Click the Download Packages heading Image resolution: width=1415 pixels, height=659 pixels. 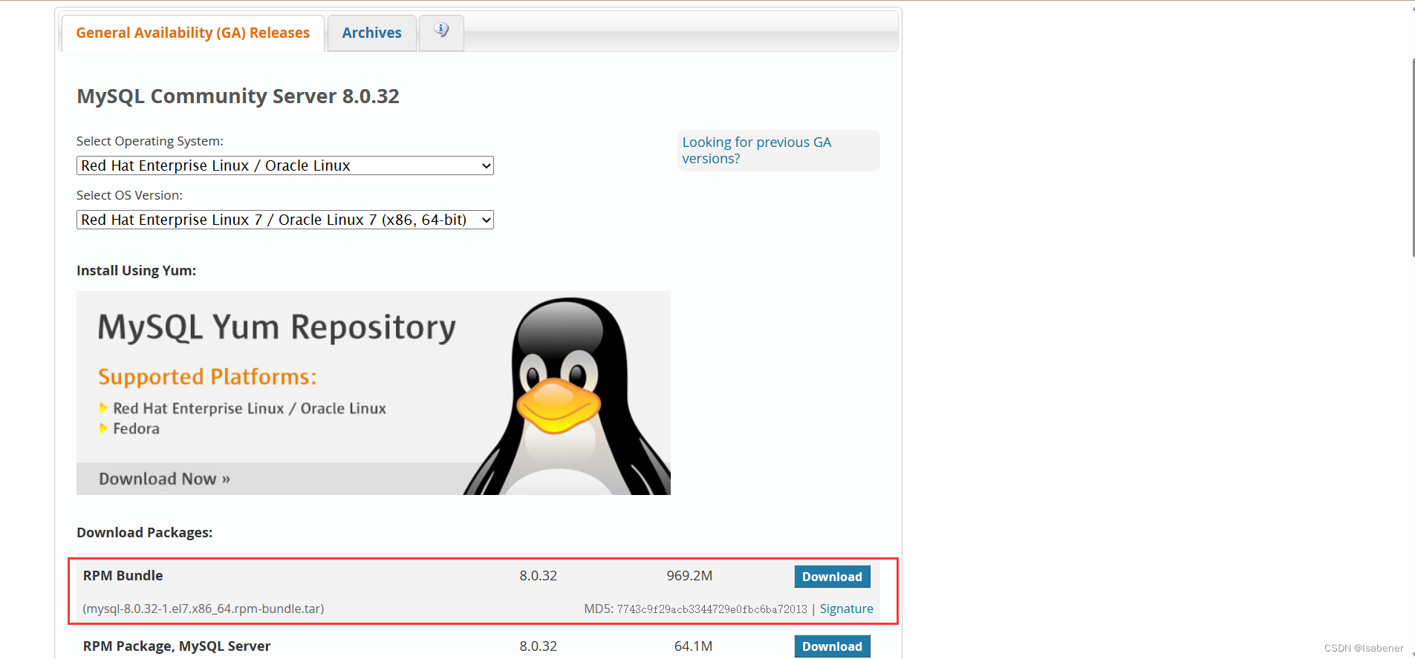coord(144,532)
